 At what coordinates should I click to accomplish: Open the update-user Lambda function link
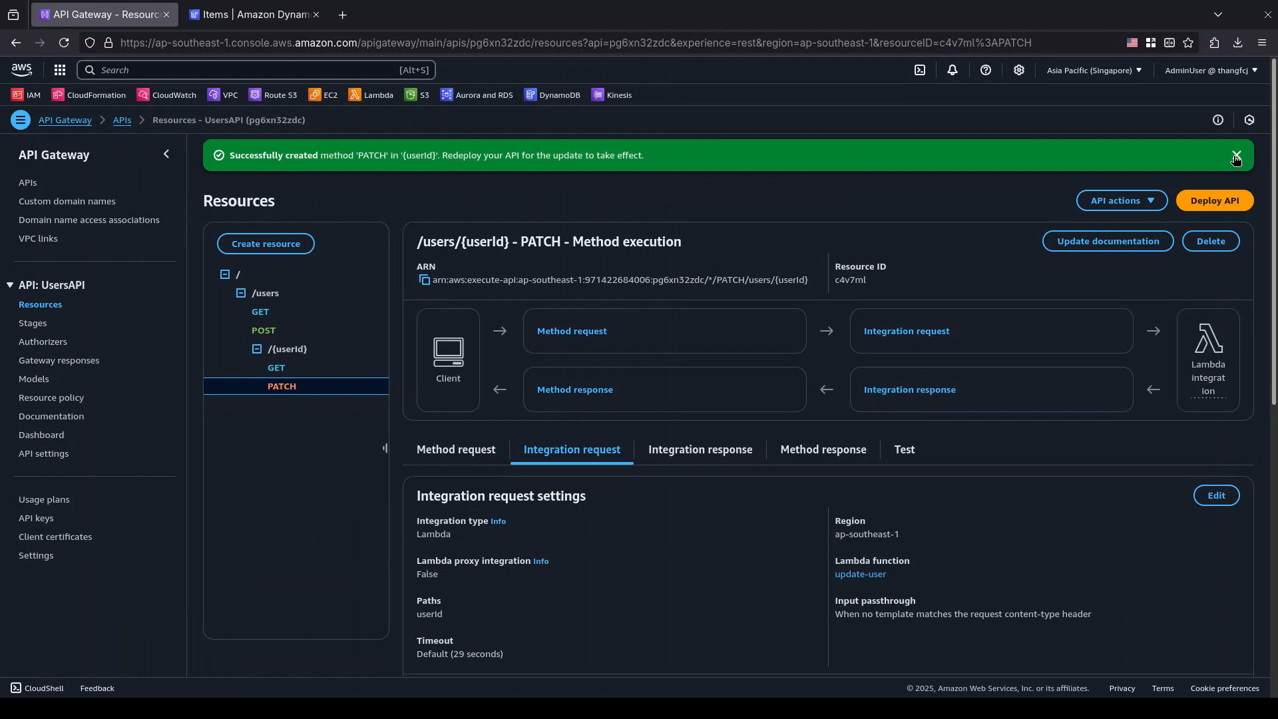pyautogui.click(x=860, y=575)
